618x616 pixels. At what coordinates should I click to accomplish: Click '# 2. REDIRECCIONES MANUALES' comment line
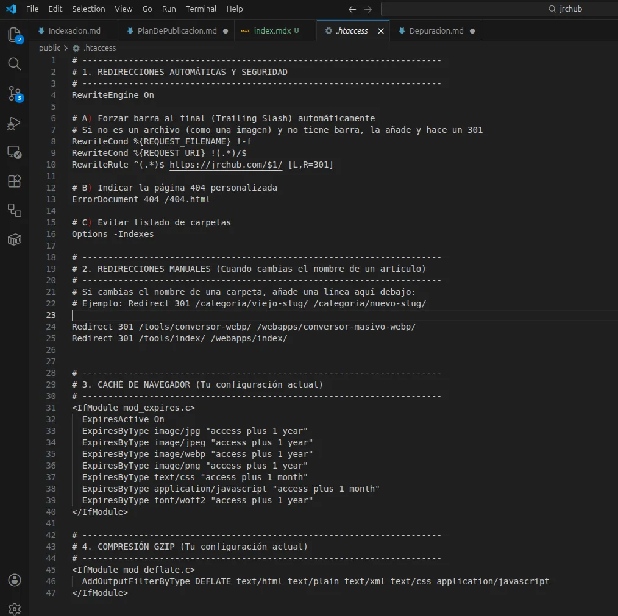[x=249, y=268]
